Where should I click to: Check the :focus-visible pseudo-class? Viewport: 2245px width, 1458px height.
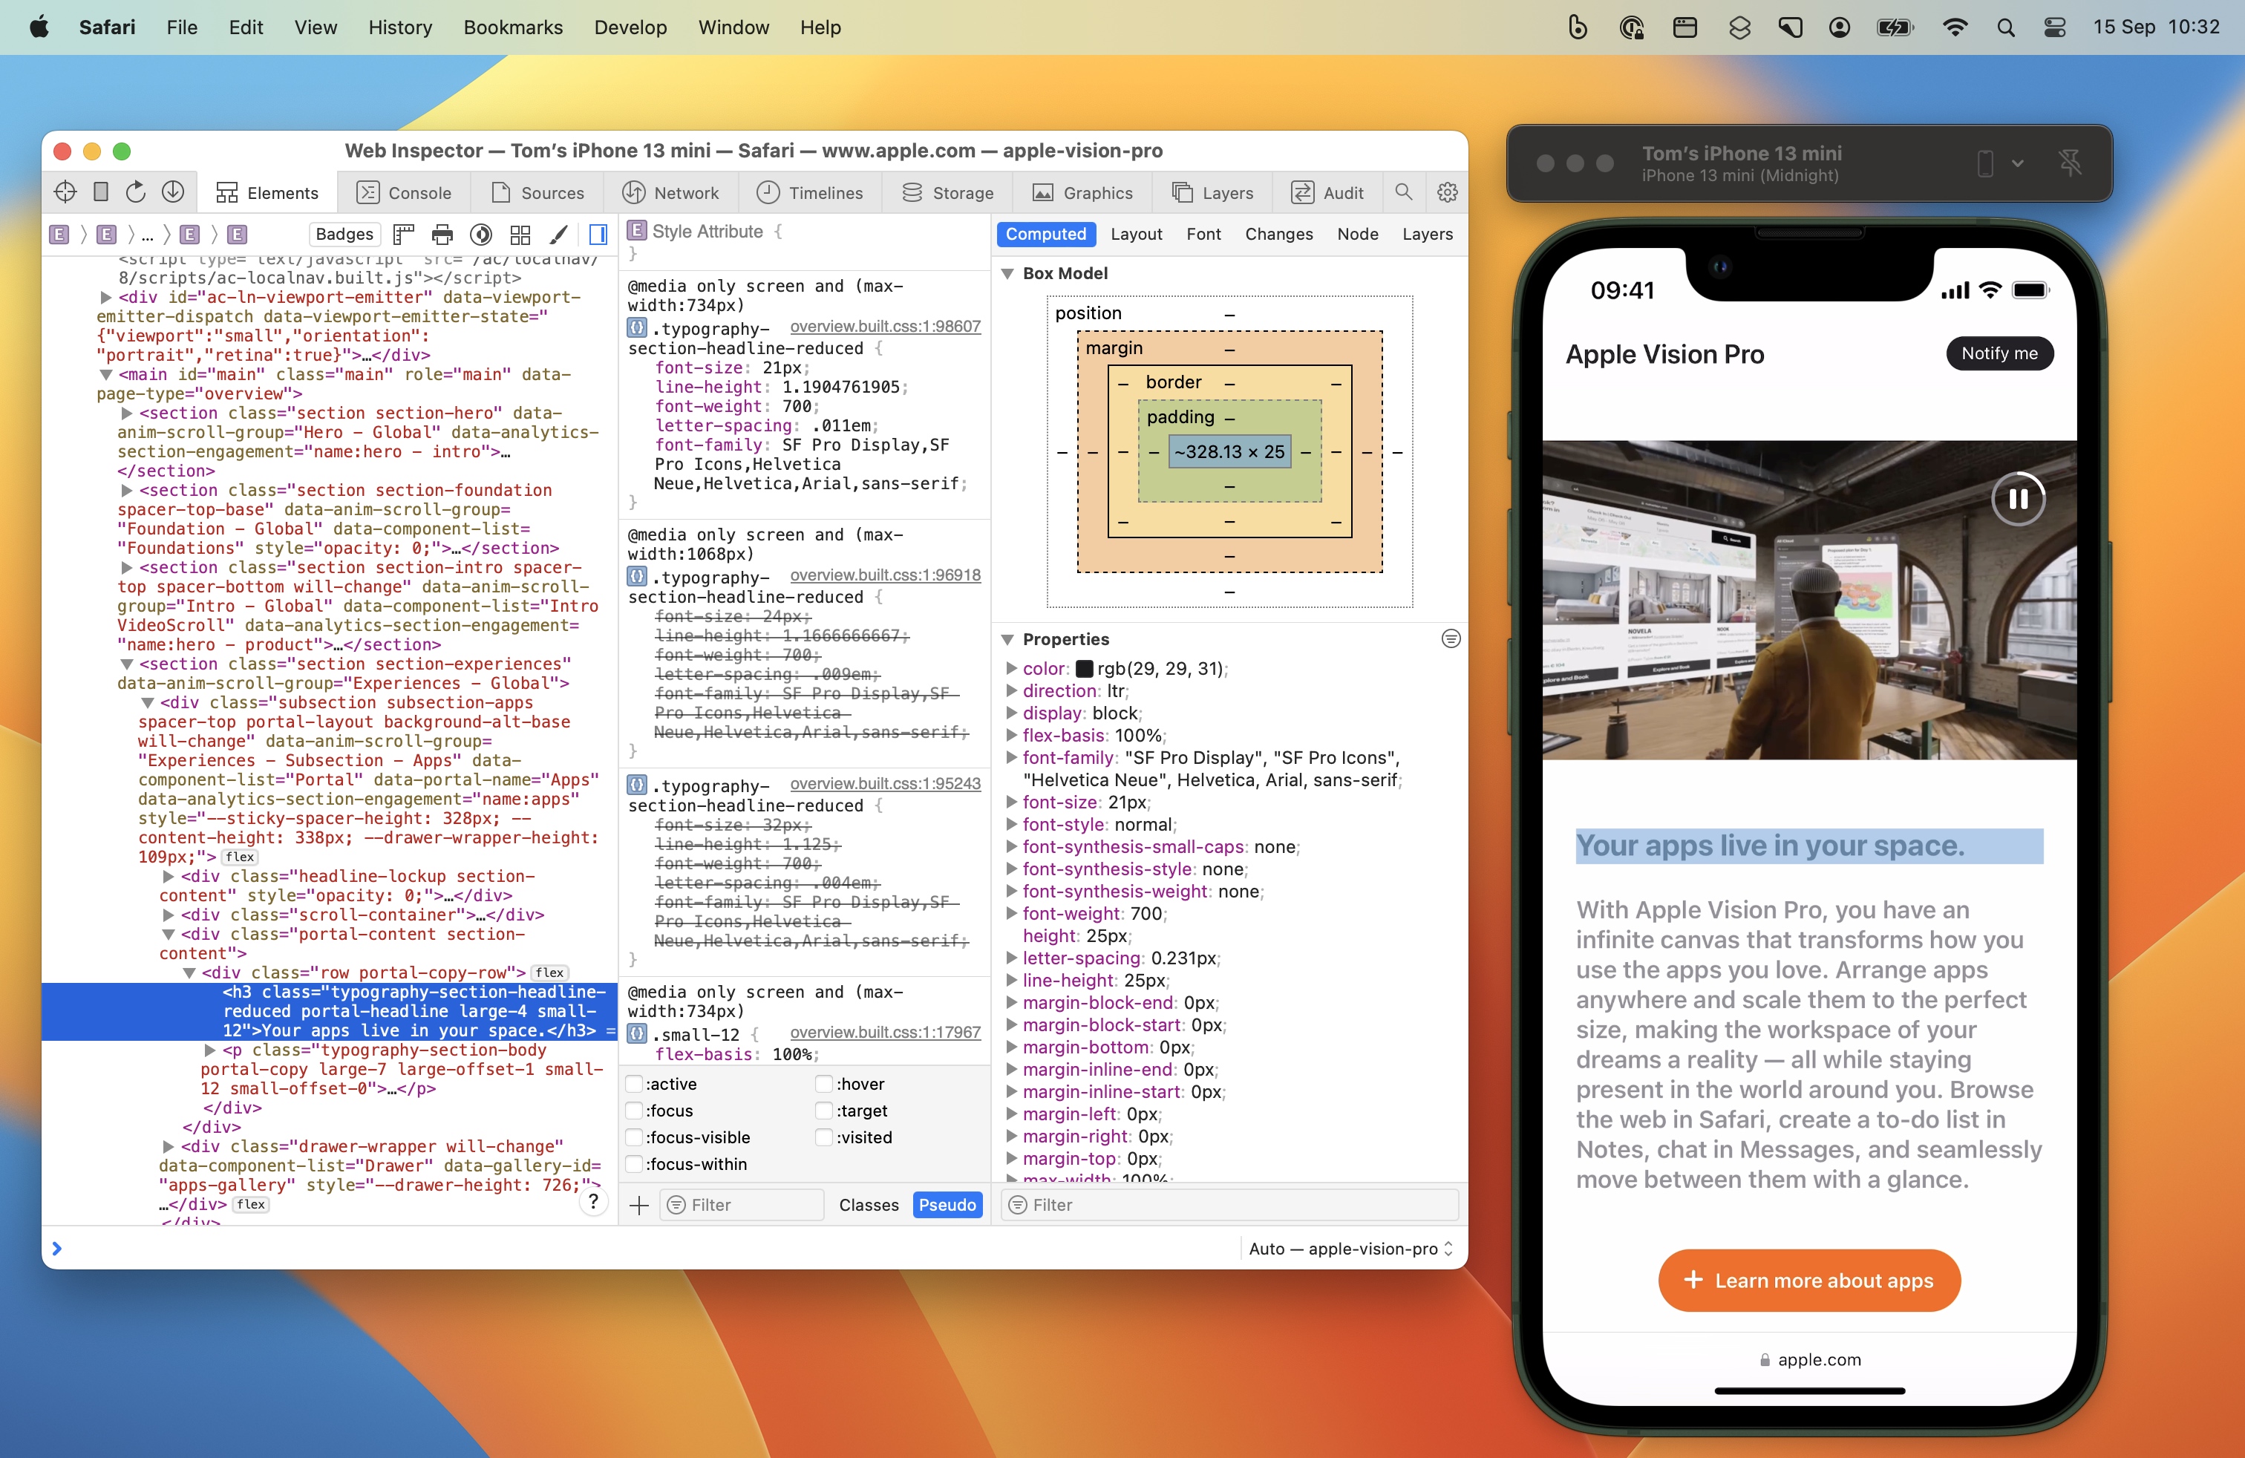pyautogui.click(x=635, y=1137)
